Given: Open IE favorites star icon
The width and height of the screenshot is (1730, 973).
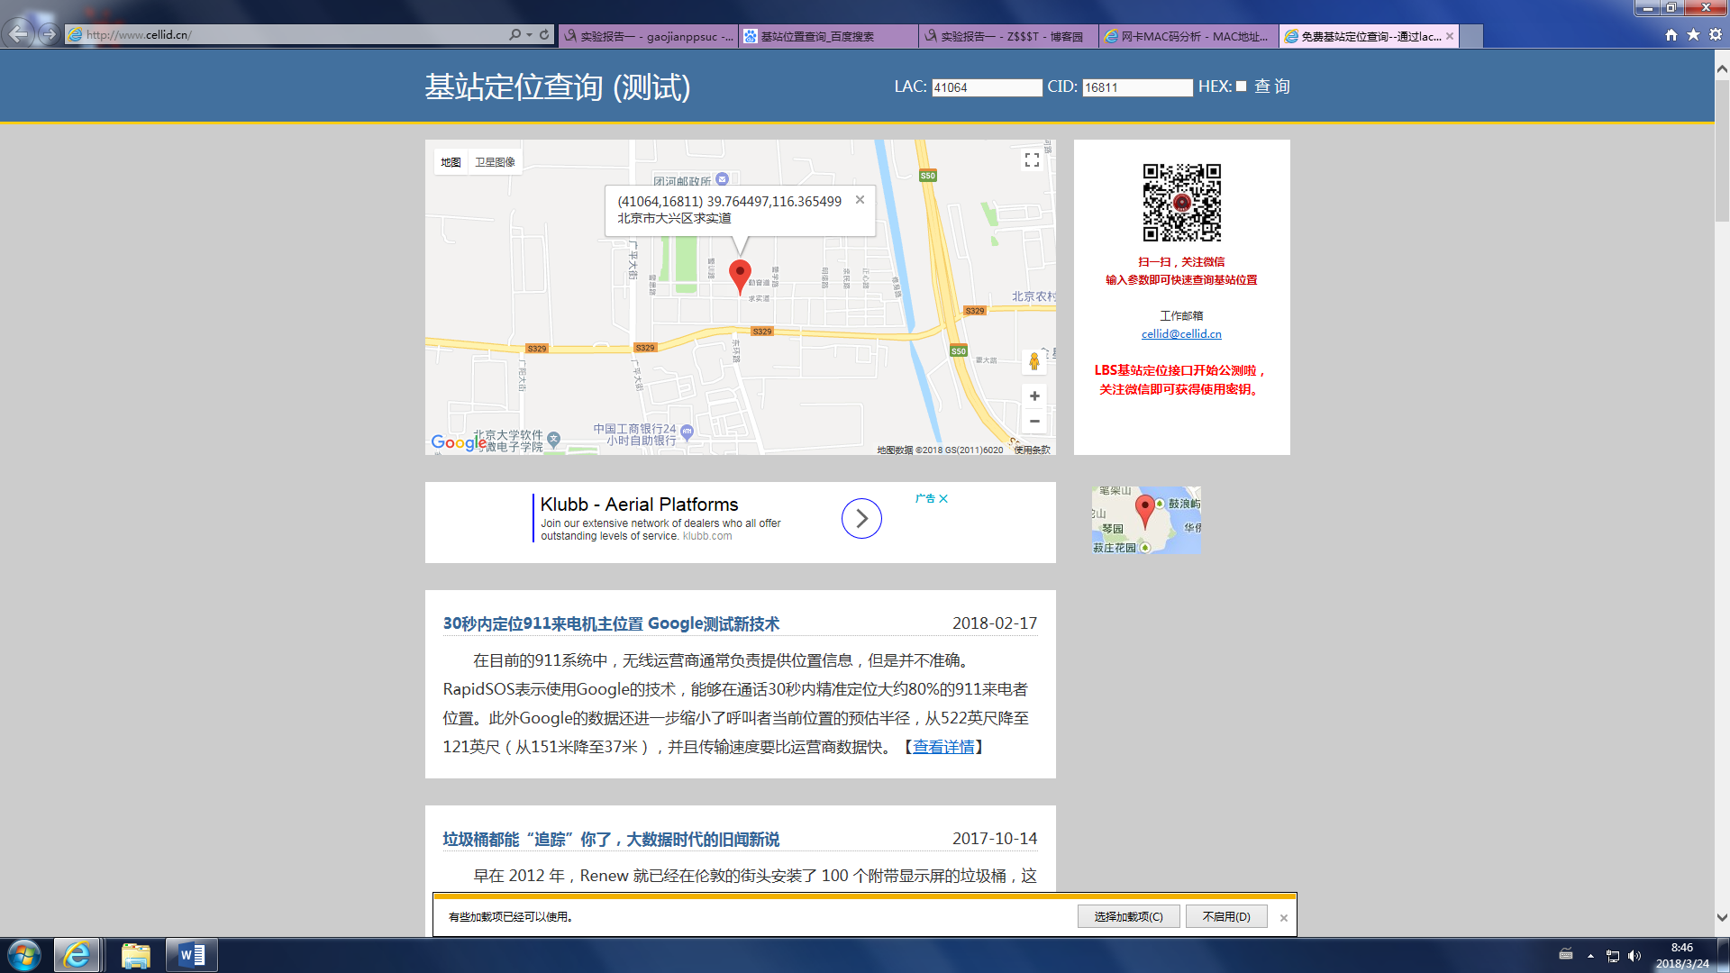Looking at the screenshot, I should (x=1693, y=34).
